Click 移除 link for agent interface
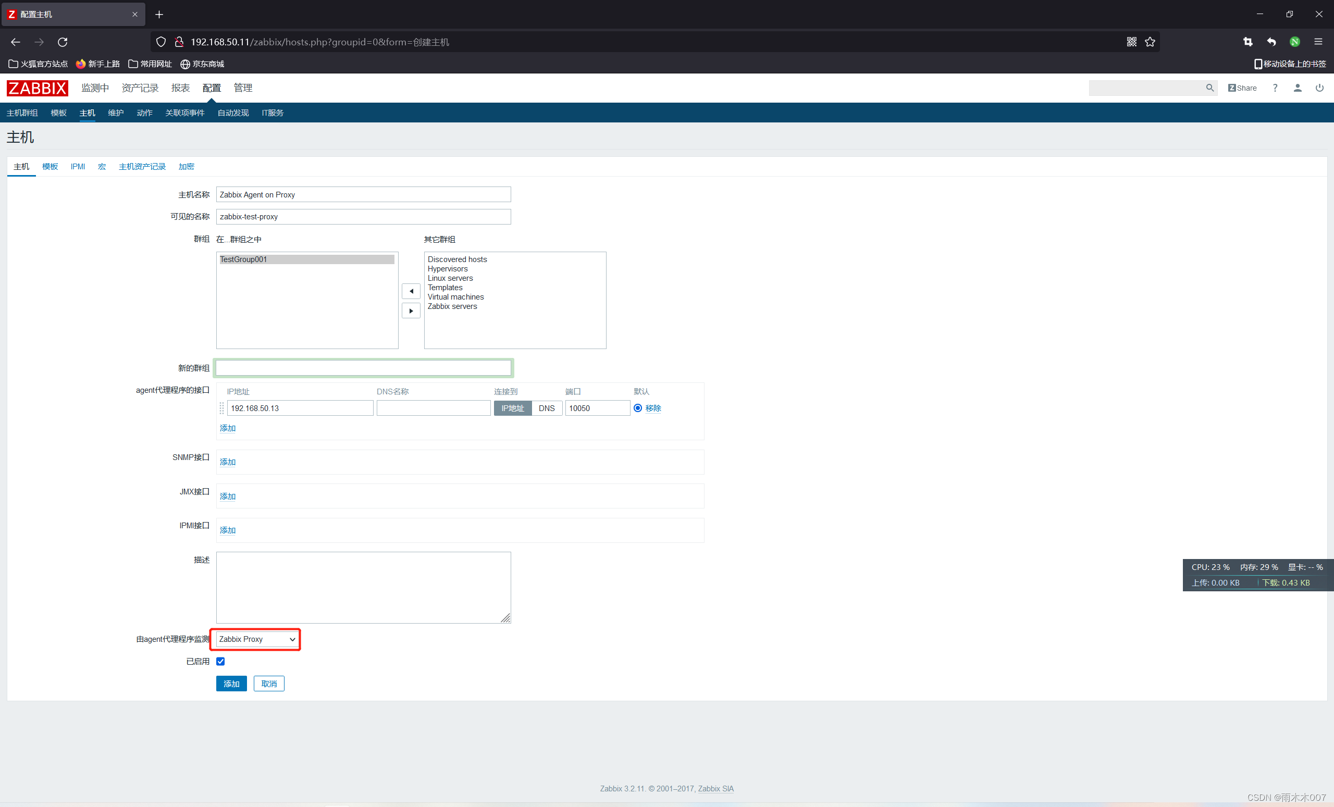 click(653, 408)
